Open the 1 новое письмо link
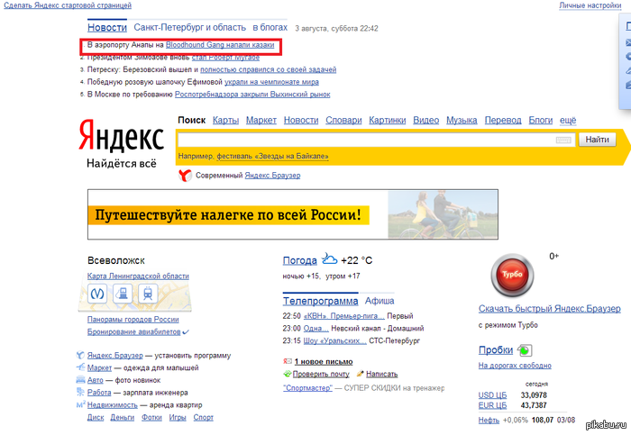The image size is (631, 435). 324,362
